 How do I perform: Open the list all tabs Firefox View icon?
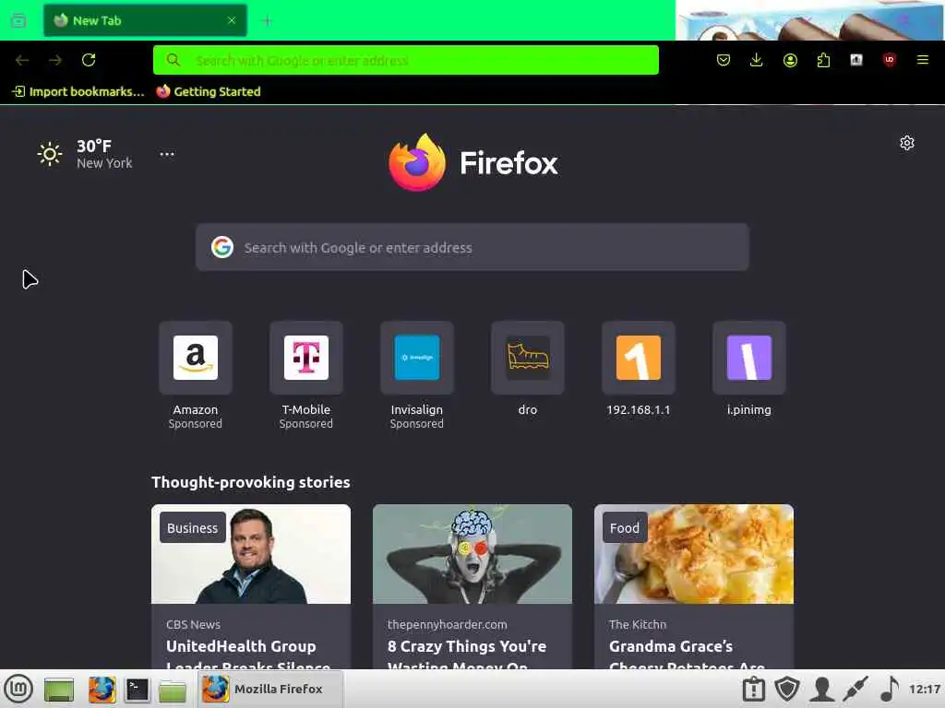click(x=18, y=20)
